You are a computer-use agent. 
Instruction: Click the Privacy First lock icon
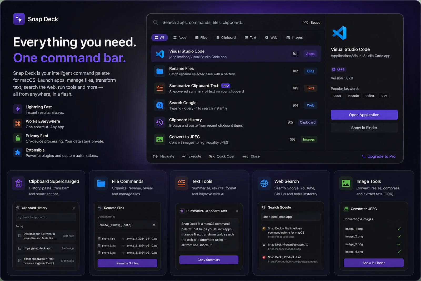[18, 138]
